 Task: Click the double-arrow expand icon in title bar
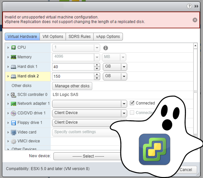coord(196,6)
